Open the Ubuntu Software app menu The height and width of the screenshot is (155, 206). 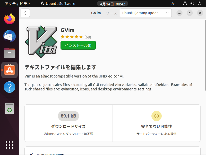(x=58, y=4)
